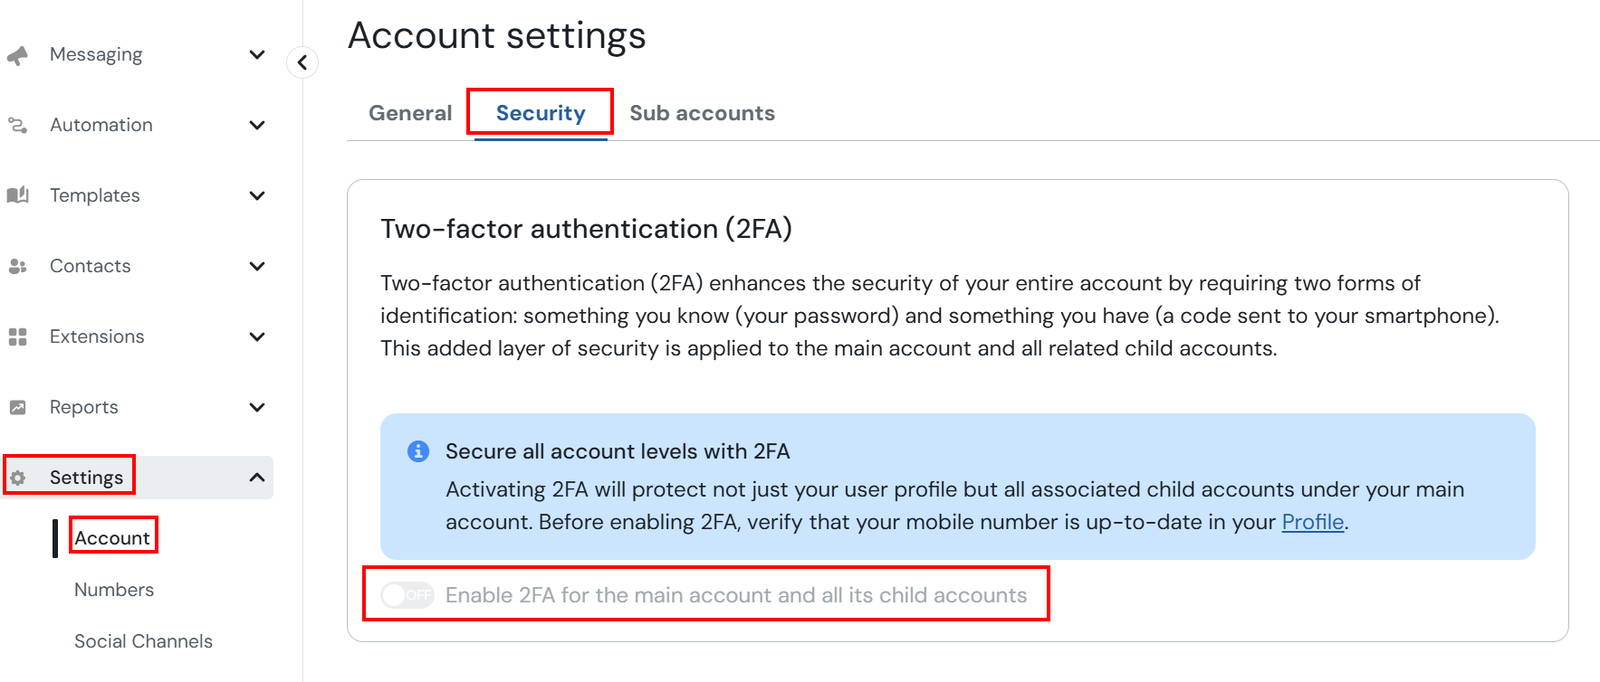Click the Messaging megaphone icon
The width and height of the screenshot is (1600, 682).
17,55
